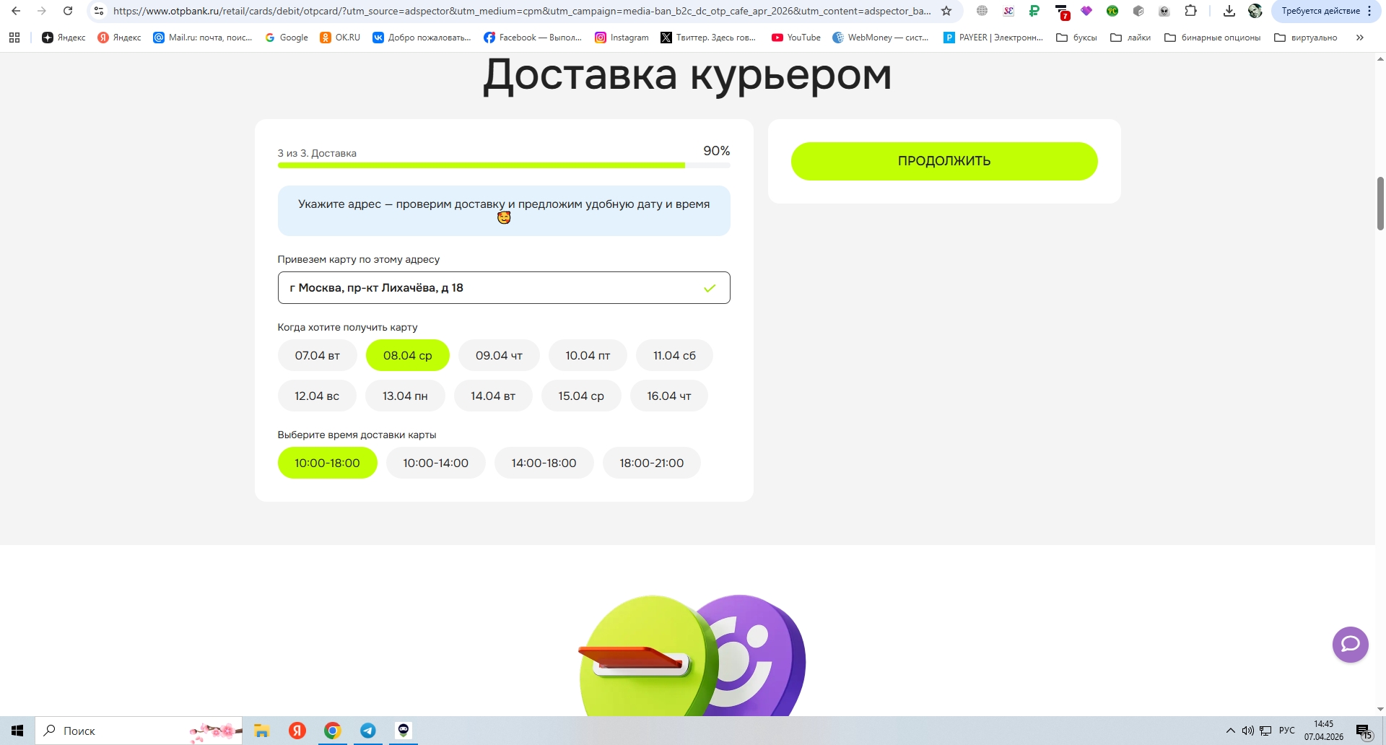Open the support chat bubble
This screenshot has width=1386, height=745.
(x=1350, y=644)
